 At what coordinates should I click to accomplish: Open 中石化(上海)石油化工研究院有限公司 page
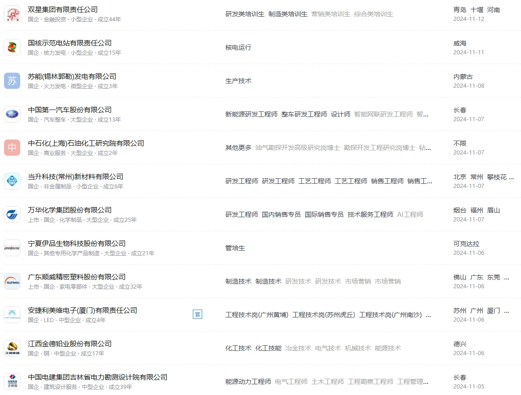click(86, 143)
